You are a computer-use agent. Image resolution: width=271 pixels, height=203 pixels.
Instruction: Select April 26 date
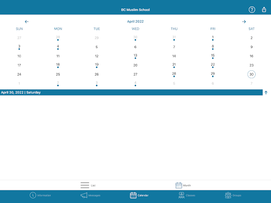96,75
